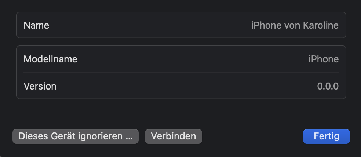Viewport: 361px width, 157px height.
Task: Click the device name iPhone von Karoline
Action: pyautogui.click(x=295, y=25)
